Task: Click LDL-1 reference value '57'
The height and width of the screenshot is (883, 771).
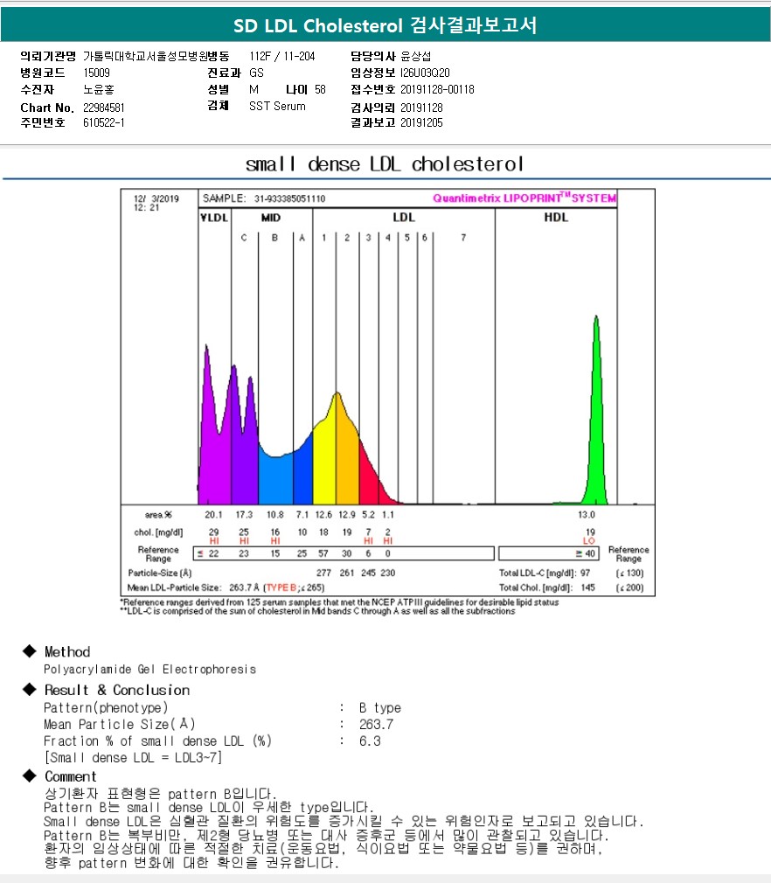Action: click(x=323, y=553)
